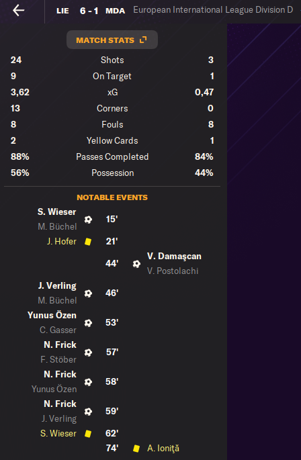Open the MATCH STATS panel button
This screenshot has width=301, height=460.
click(112, 40)
